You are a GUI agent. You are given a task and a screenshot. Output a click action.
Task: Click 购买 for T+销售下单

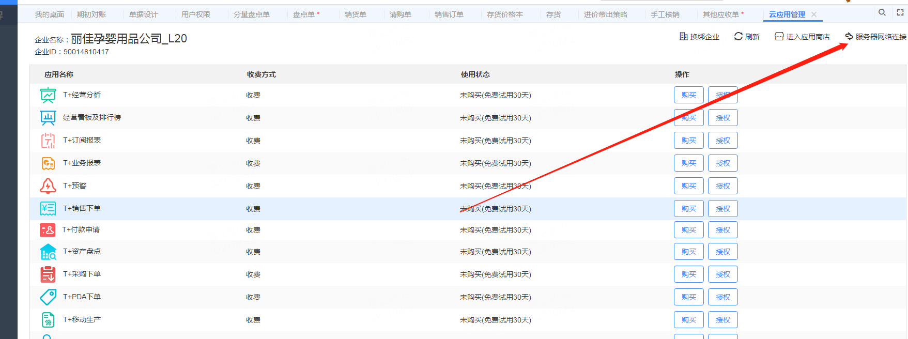pyautogui.click(x=689, y=209)
